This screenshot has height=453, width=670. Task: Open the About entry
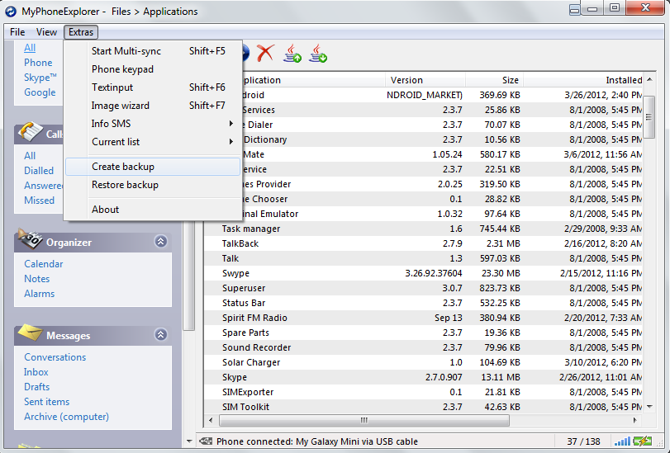[x=153, y=210]
